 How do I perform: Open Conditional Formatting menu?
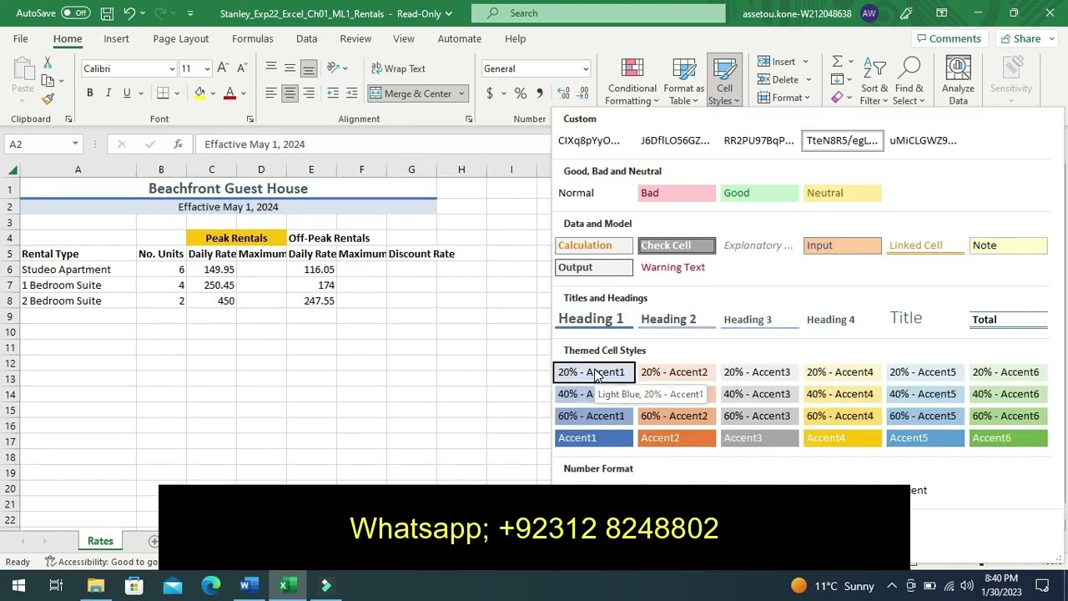point(632,82)
